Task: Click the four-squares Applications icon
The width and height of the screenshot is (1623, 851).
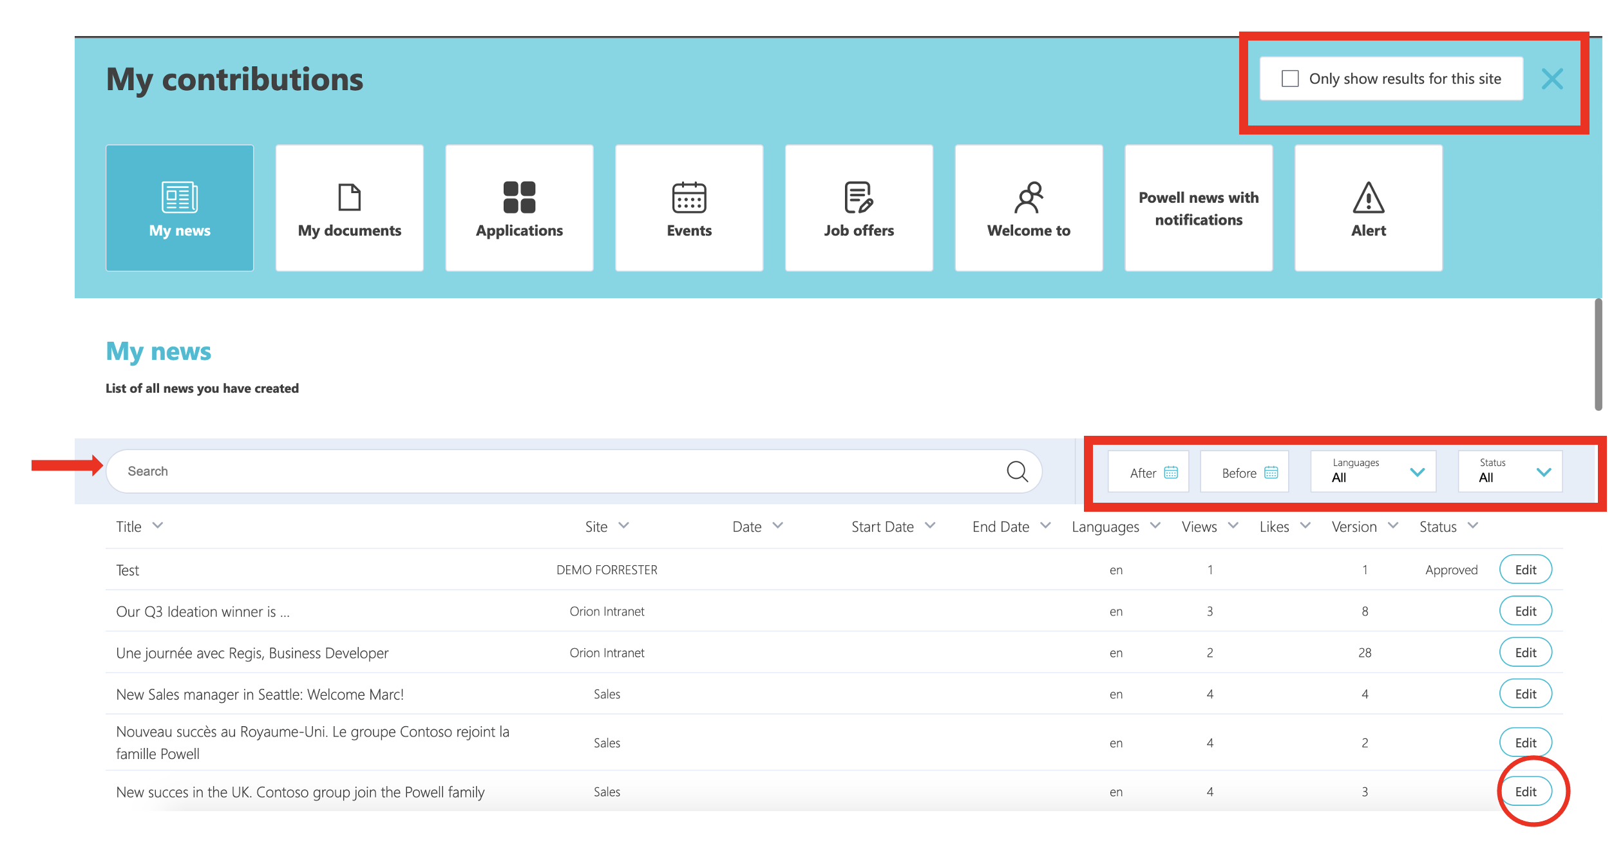Action: click(519, 197)
